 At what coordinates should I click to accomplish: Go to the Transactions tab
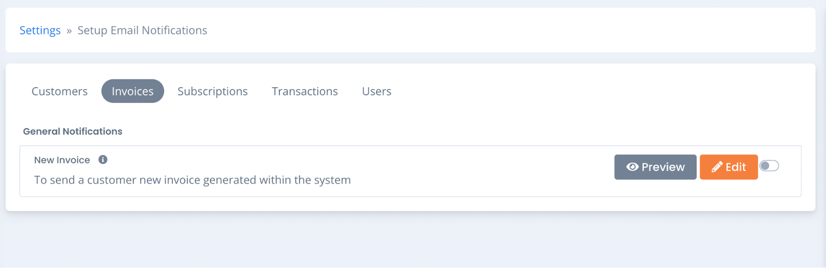[305, 91]
